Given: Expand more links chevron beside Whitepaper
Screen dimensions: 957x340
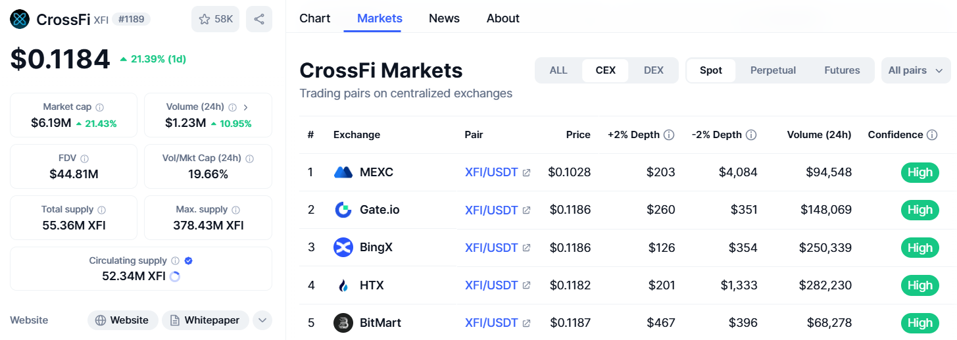Looking at the screenshot, I should coord(262,320).
